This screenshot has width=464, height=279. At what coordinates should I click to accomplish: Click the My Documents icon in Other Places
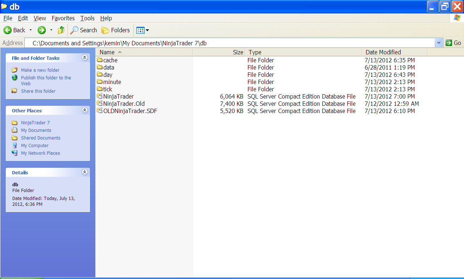click(14, 130)
